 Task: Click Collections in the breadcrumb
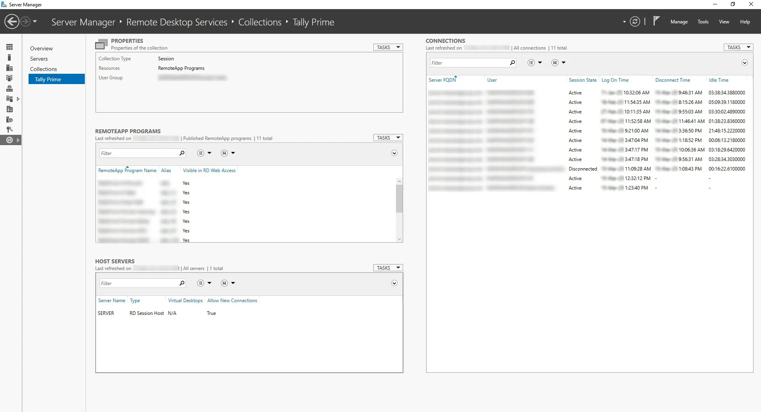click(260, 22)
